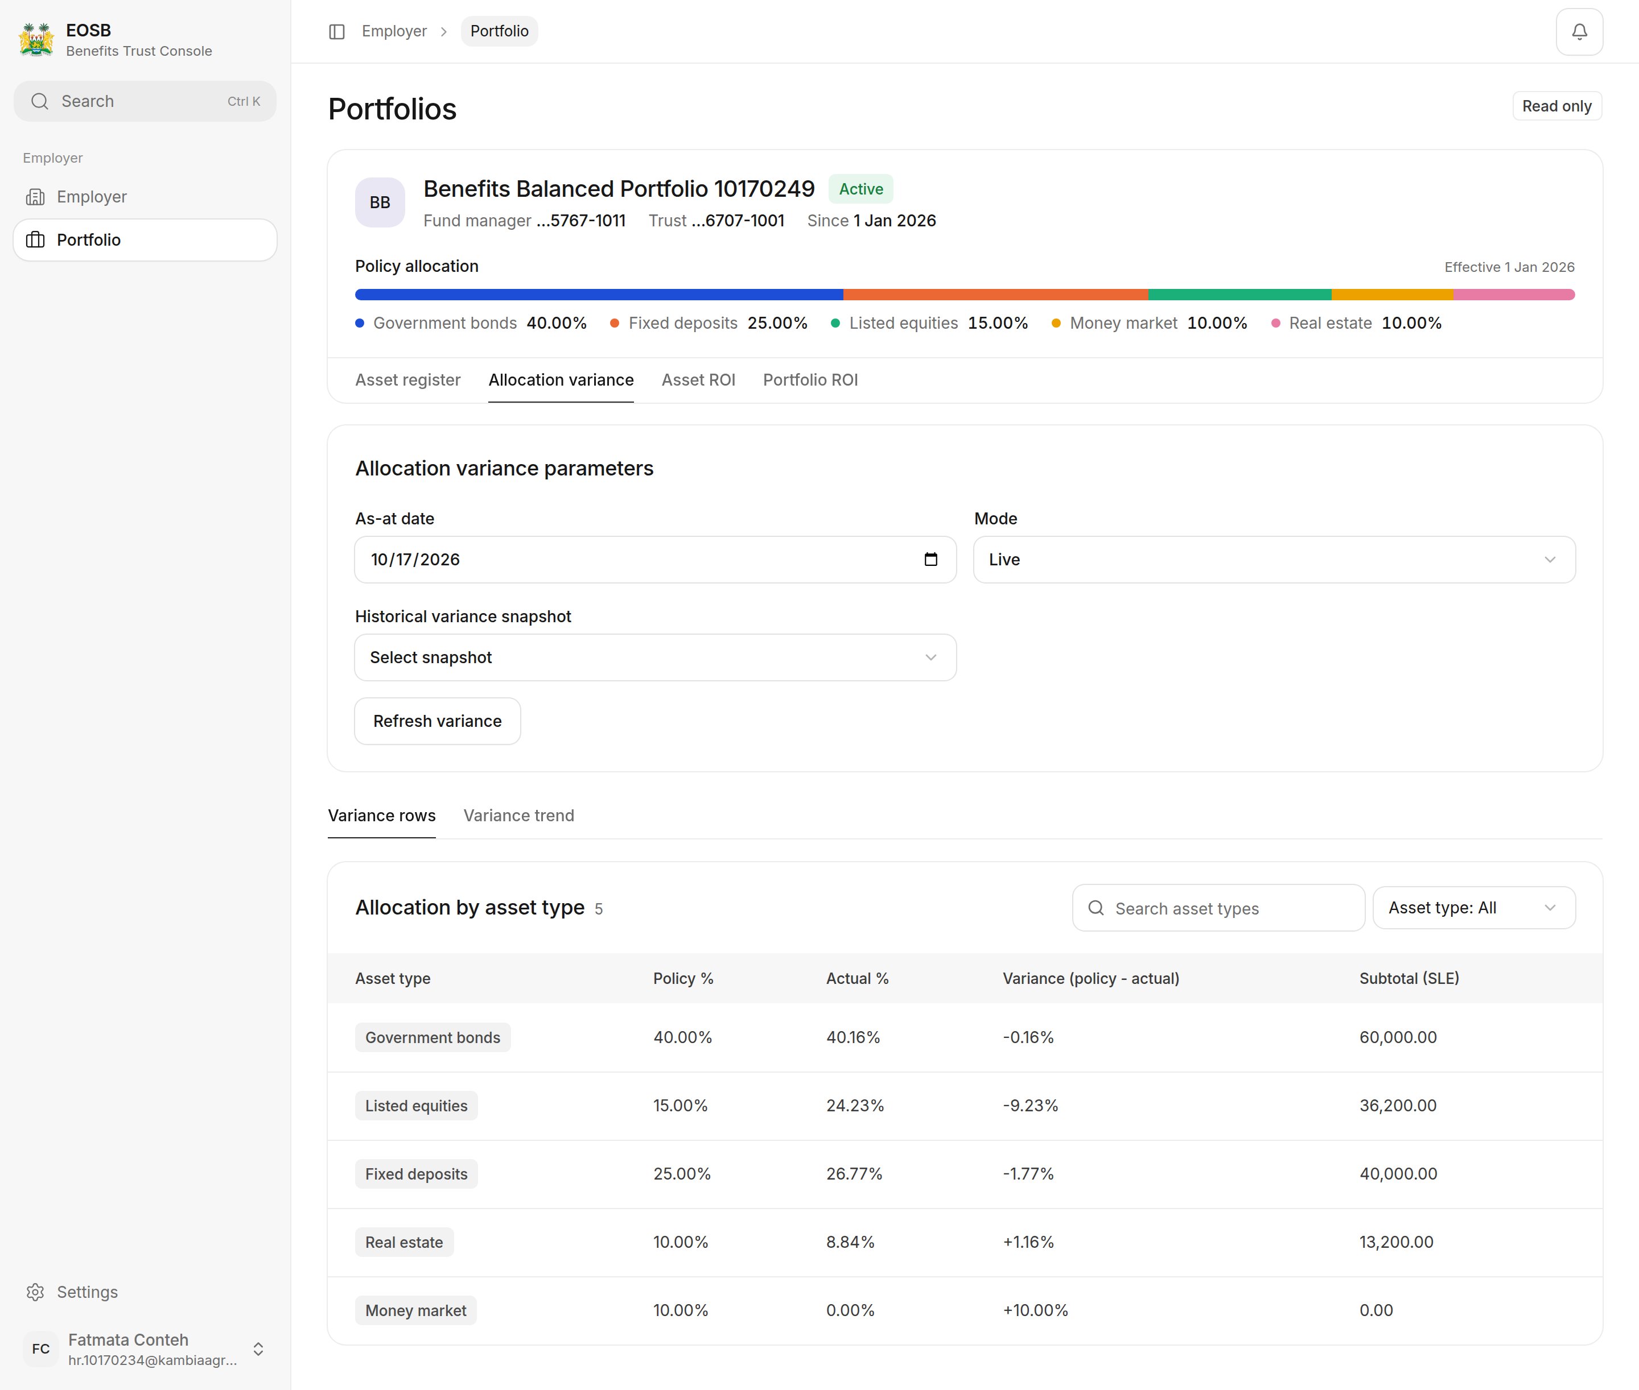The height and width of the screenshot is (1390, 1639).
Task: Select the Variance rows tab
Action: pos(381,816)
